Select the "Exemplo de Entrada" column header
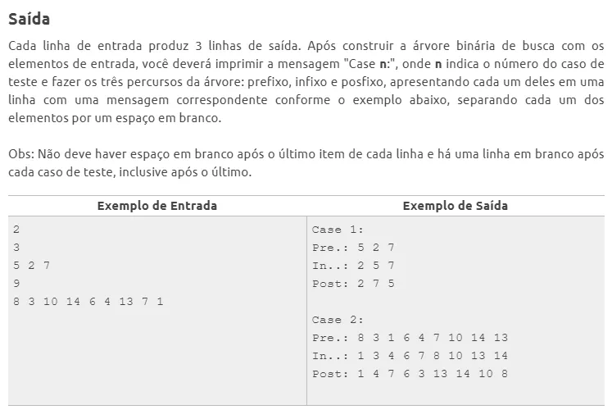Viewport: 612px width, 419px height. tap(157, 206)
